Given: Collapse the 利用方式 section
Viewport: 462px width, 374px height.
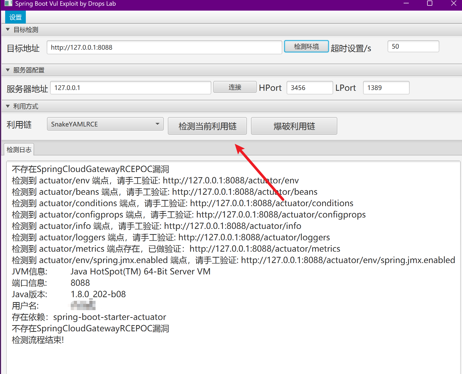Looking at the screenshot, I should [8, 106].
